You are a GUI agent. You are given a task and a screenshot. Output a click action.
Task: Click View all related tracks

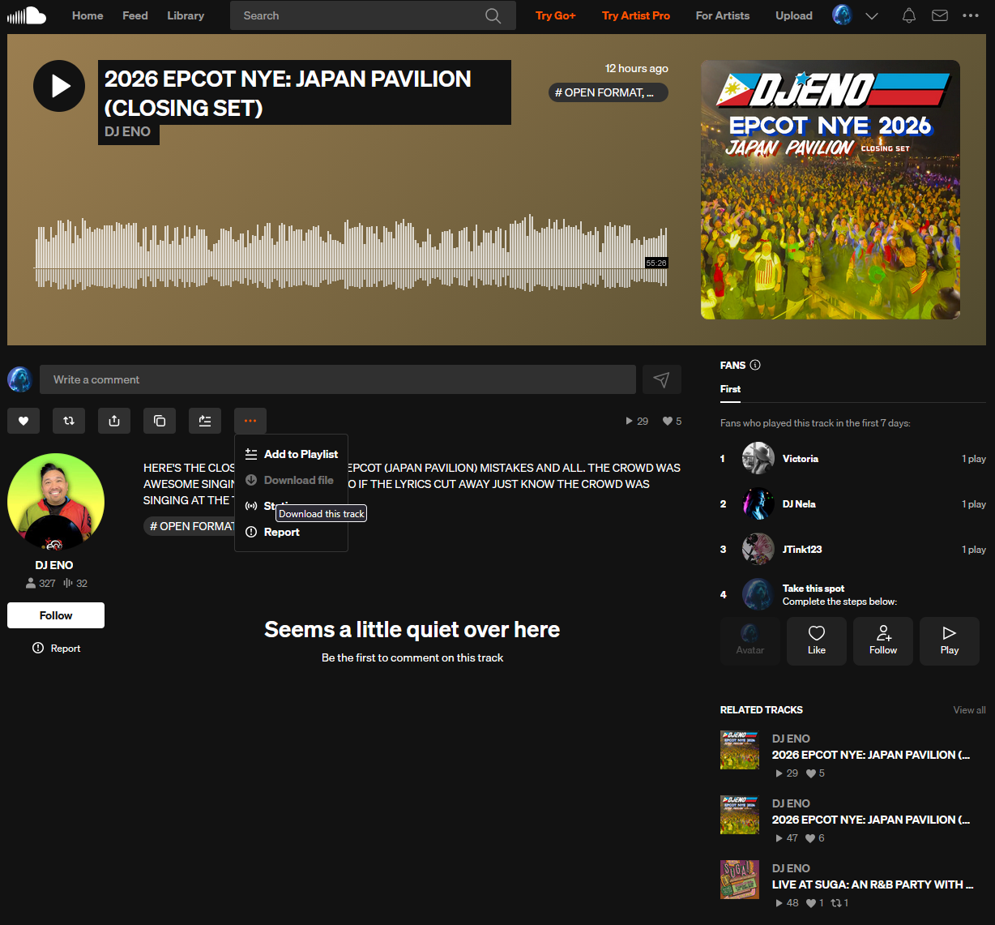coord(969,710)
